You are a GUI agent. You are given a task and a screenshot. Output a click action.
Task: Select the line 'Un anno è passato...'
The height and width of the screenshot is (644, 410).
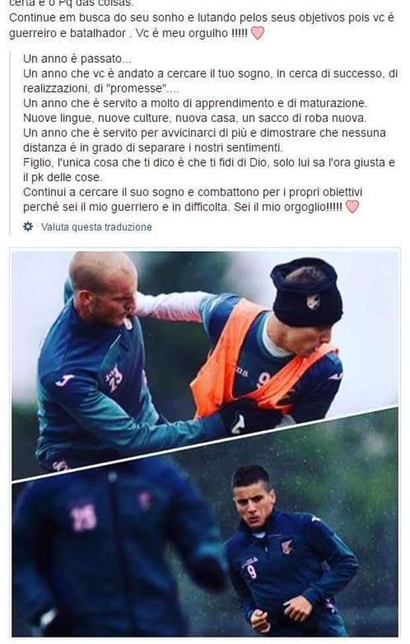click(77, 59)
